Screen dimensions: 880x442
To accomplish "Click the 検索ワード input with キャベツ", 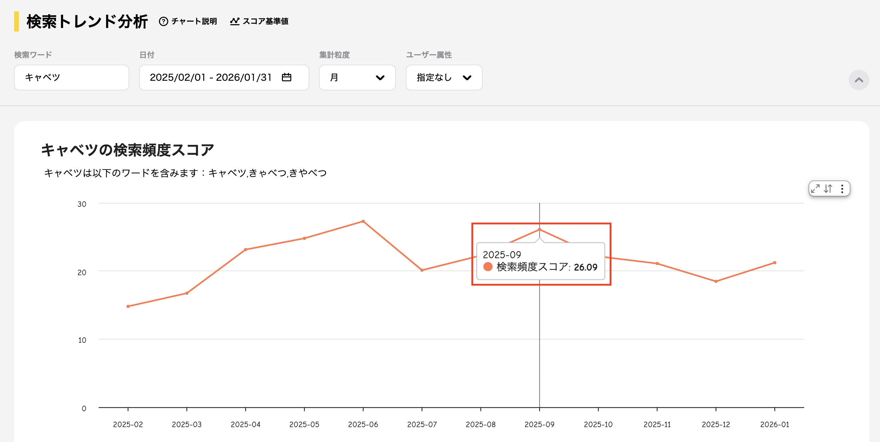I will 72,78.
